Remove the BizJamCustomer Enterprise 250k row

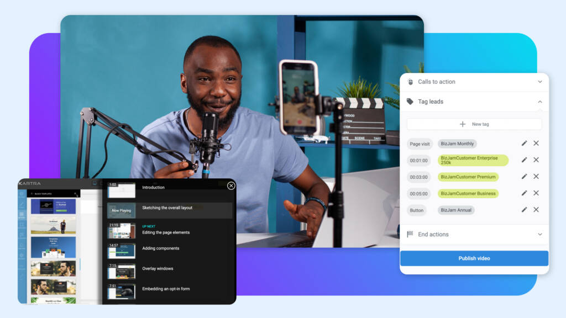[x=536, y=160]
